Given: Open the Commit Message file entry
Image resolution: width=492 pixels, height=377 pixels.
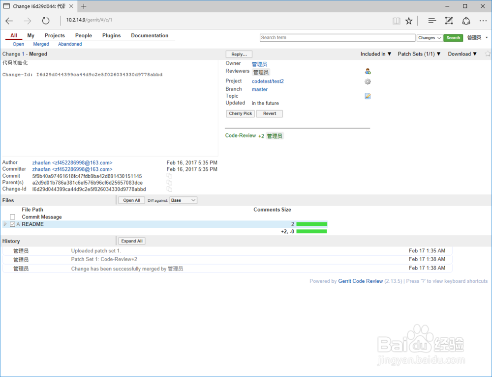Looking at the screenshot, I should coord(42,217).
